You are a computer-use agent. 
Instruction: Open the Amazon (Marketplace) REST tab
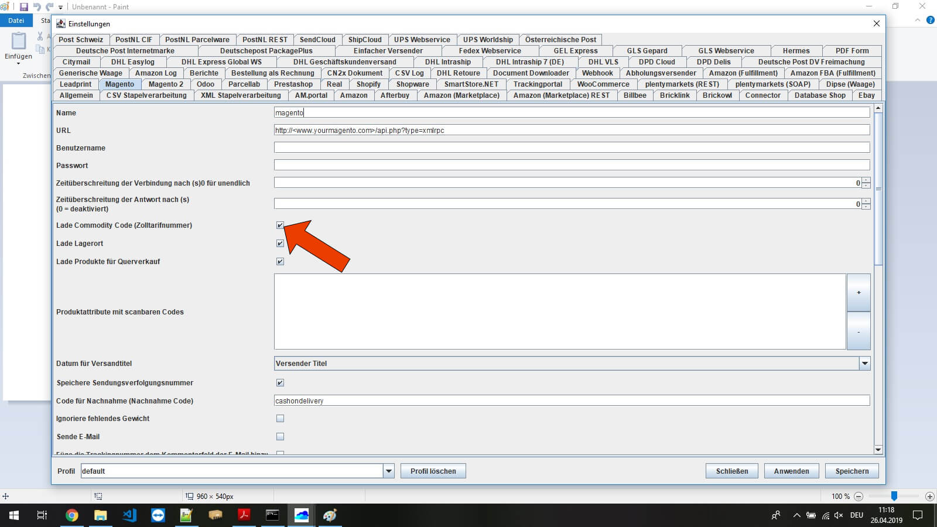click(561, 95)
